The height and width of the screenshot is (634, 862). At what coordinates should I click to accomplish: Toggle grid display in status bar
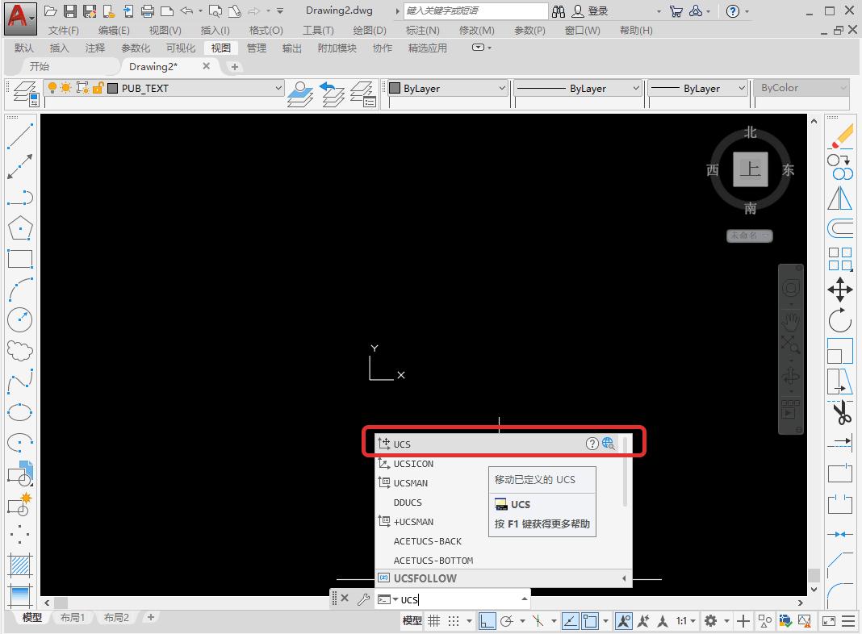(433, 621)
